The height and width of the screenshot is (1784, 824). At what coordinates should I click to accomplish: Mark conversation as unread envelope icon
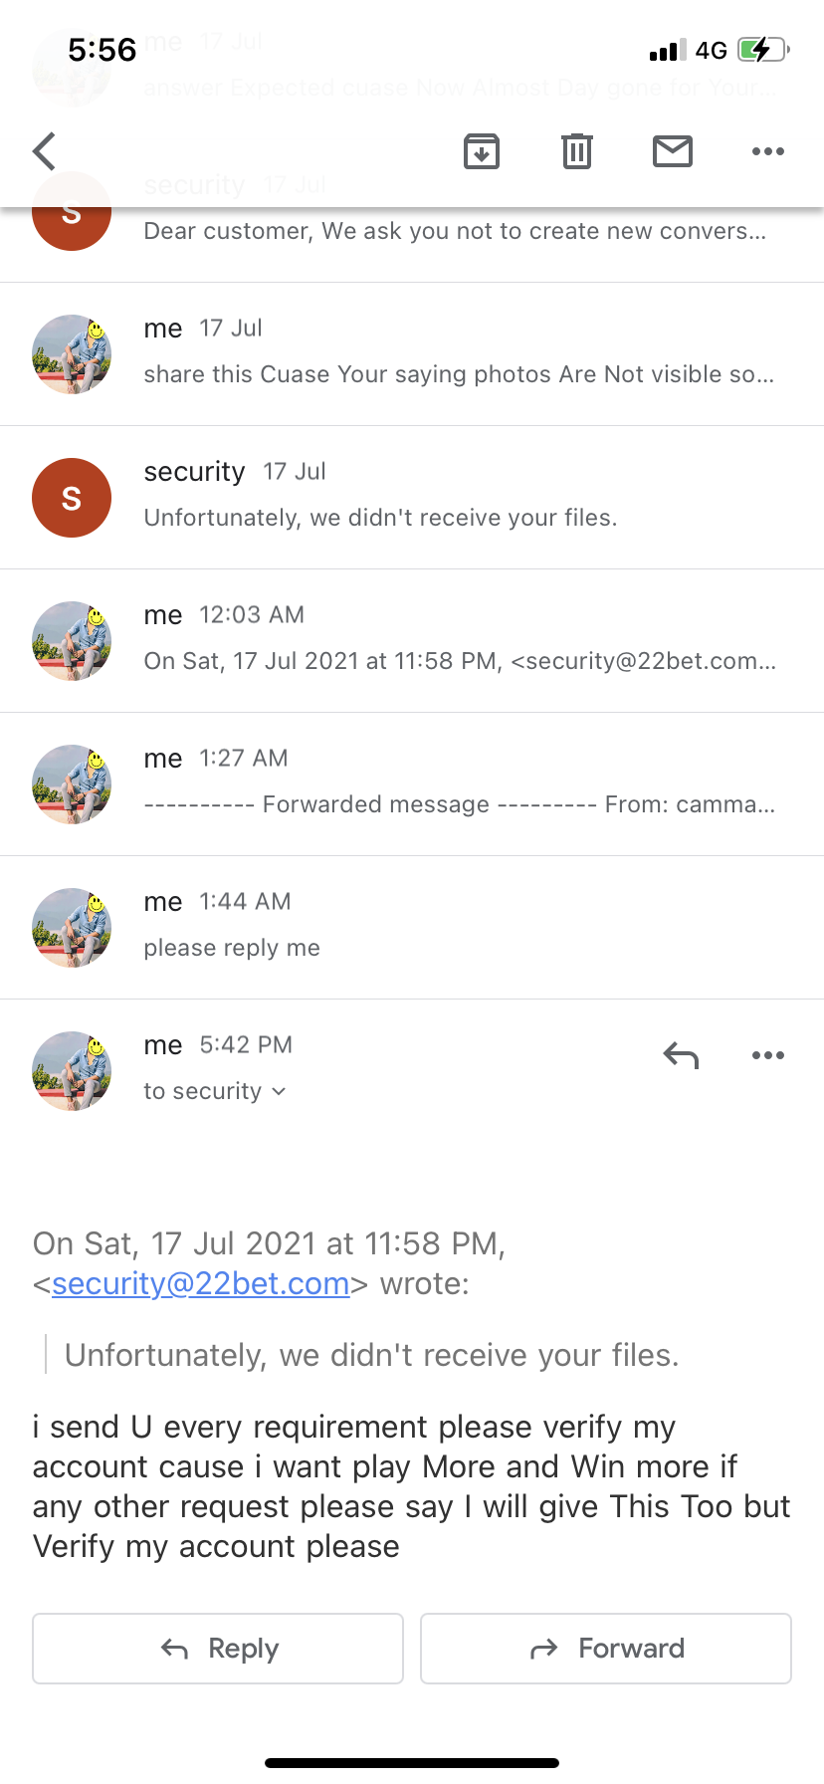673,151
